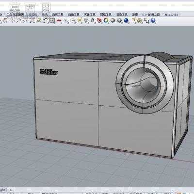
Task: Select the Pan view hand tool
Action: point(5,20)
